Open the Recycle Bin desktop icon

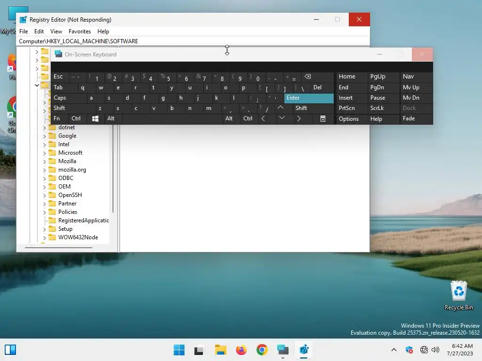[458, 295]
